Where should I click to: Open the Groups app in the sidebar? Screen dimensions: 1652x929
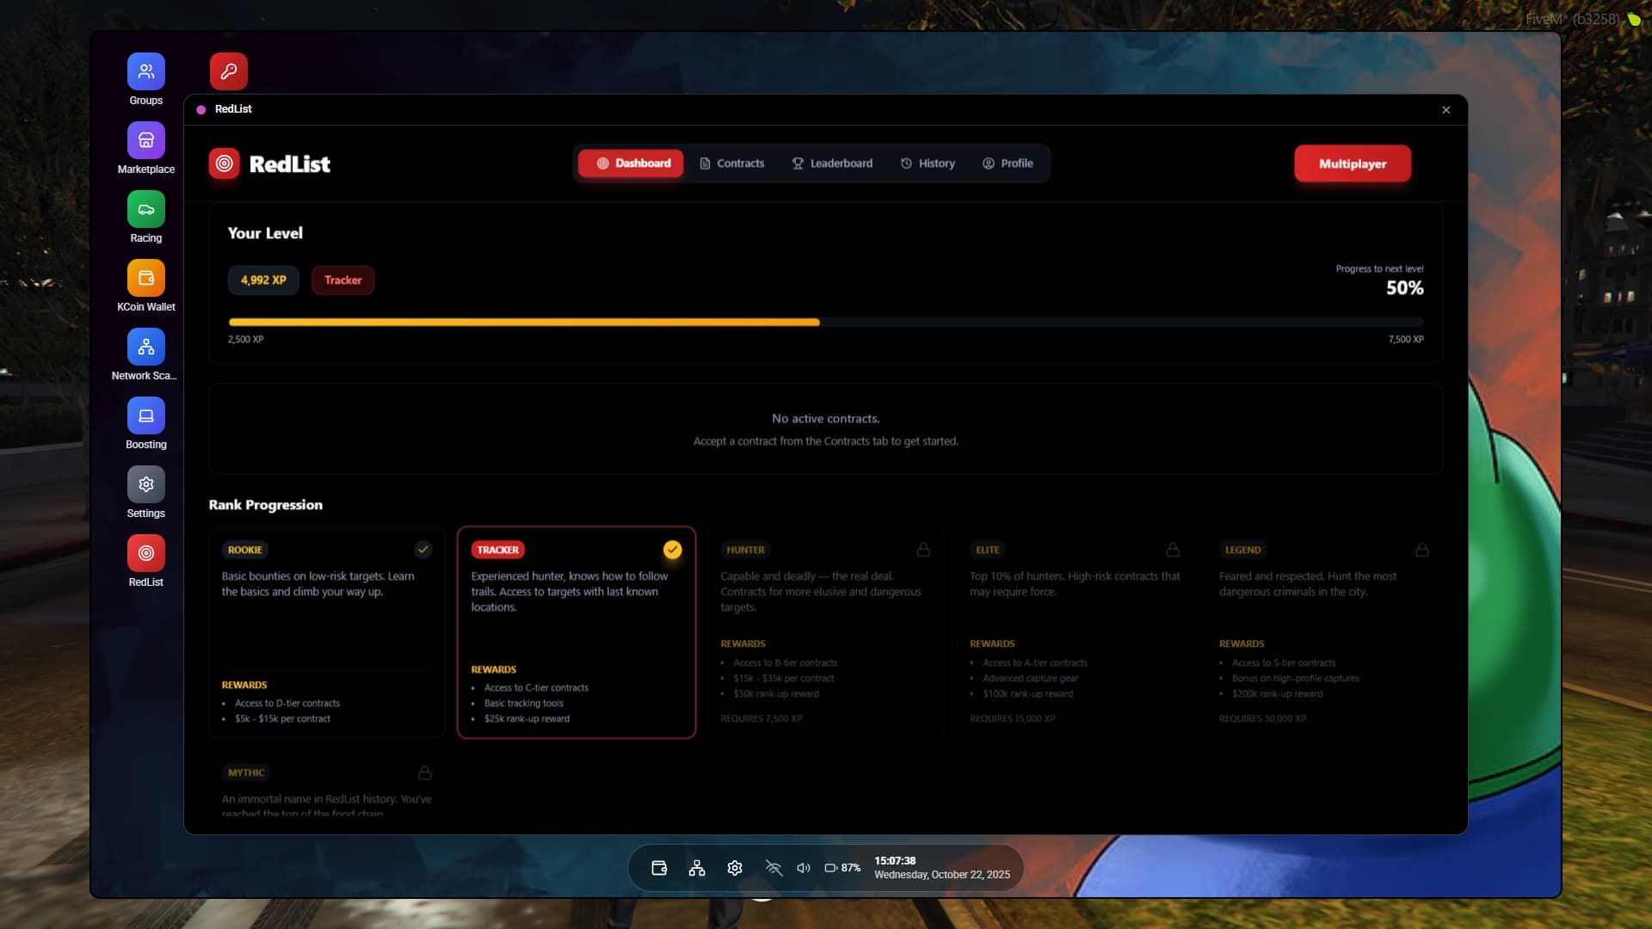point(145,71)
